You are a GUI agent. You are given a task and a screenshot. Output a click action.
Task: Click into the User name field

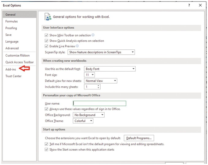[x=99, y=103]
